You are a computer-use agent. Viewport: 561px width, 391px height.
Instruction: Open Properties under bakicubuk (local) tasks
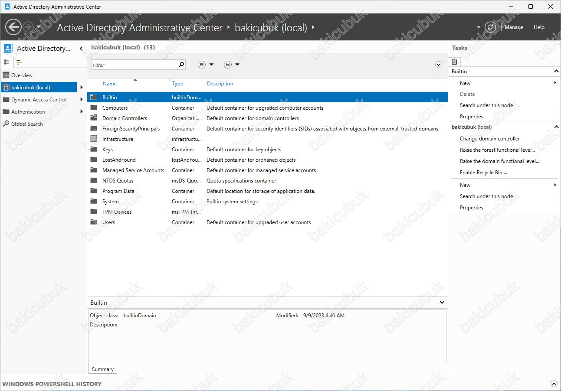[472, 208]
